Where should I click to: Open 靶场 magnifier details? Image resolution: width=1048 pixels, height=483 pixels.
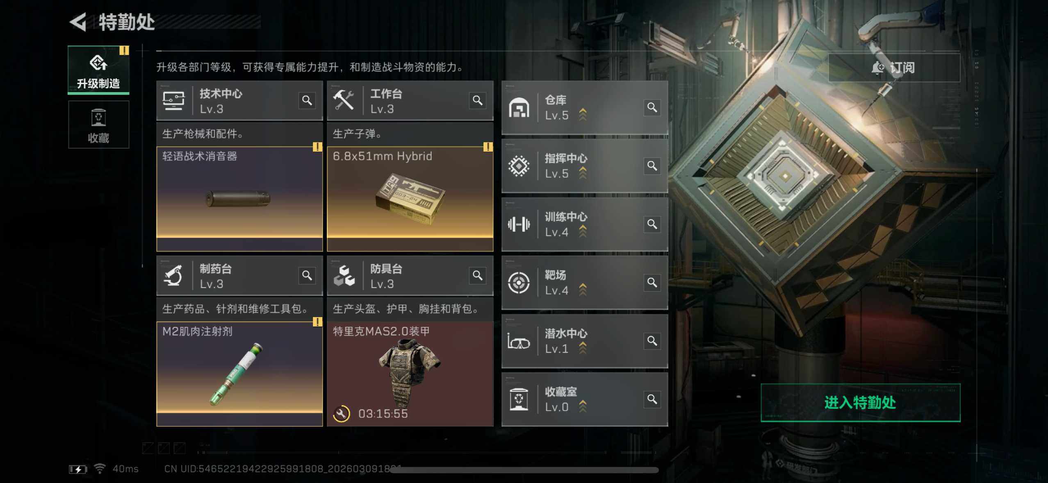point(652,282)
